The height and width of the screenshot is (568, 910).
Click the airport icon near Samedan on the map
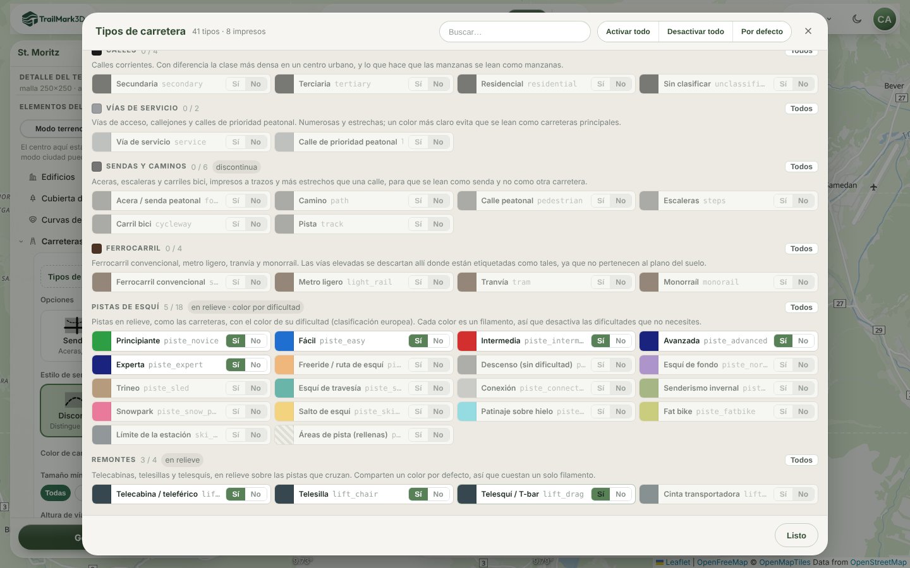(873, 187)
